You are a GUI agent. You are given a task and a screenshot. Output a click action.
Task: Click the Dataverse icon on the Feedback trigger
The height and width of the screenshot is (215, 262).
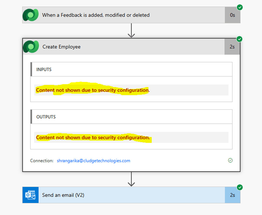[x=30, y=15]
